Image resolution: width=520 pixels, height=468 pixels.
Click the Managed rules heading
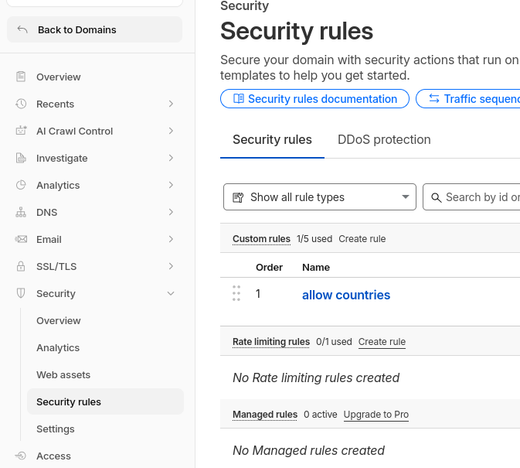pos(265,414)
